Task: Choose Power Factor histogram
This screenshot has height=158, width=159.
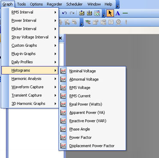Action: coord(93,137)
